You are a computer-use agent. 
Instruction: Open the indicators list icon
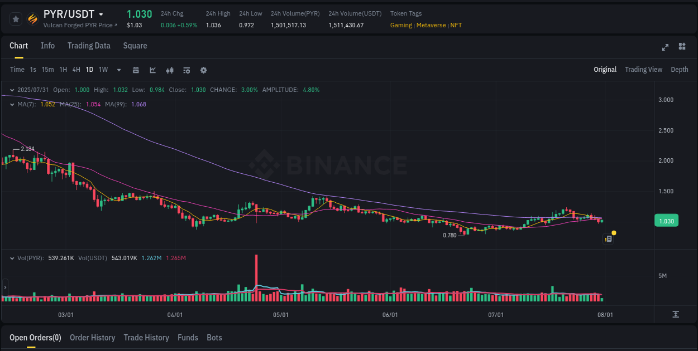187,70
